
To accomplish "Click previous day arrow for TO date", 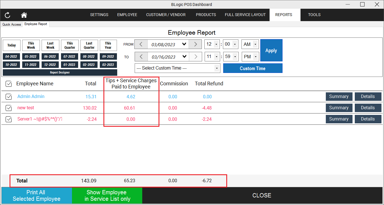I will point(141,57).
